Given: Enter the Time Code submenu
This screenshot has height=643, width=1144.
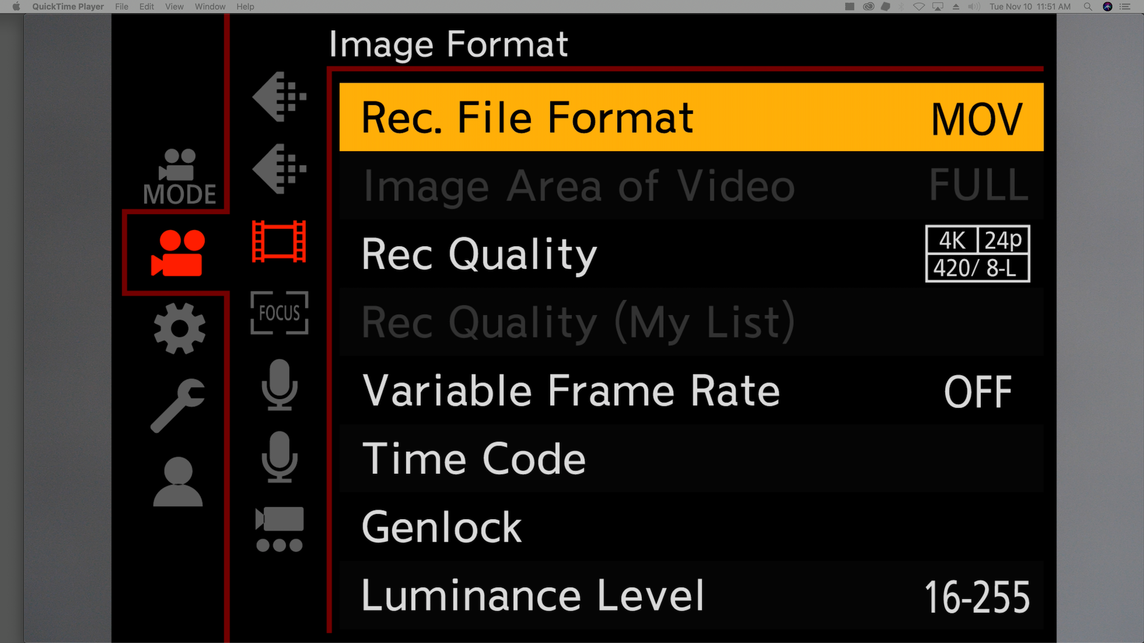Looking at the screenshot, I should point(691,459).
